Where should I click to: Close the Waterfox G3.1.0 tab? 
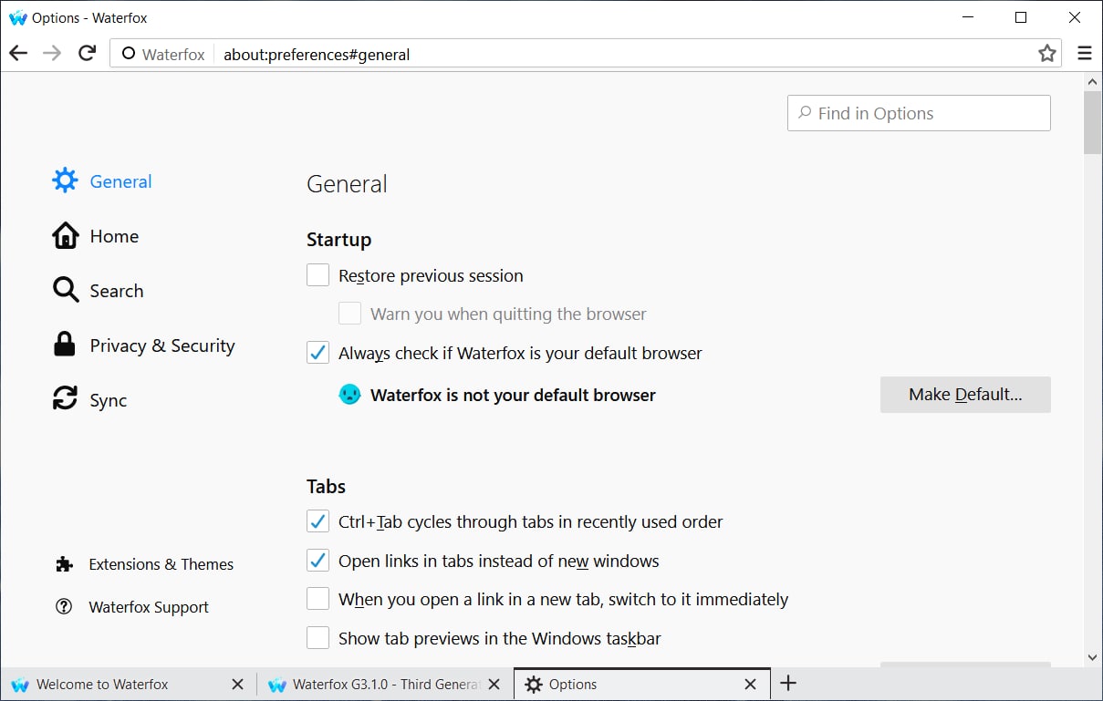pyautogui.click(x=494, y=685)
